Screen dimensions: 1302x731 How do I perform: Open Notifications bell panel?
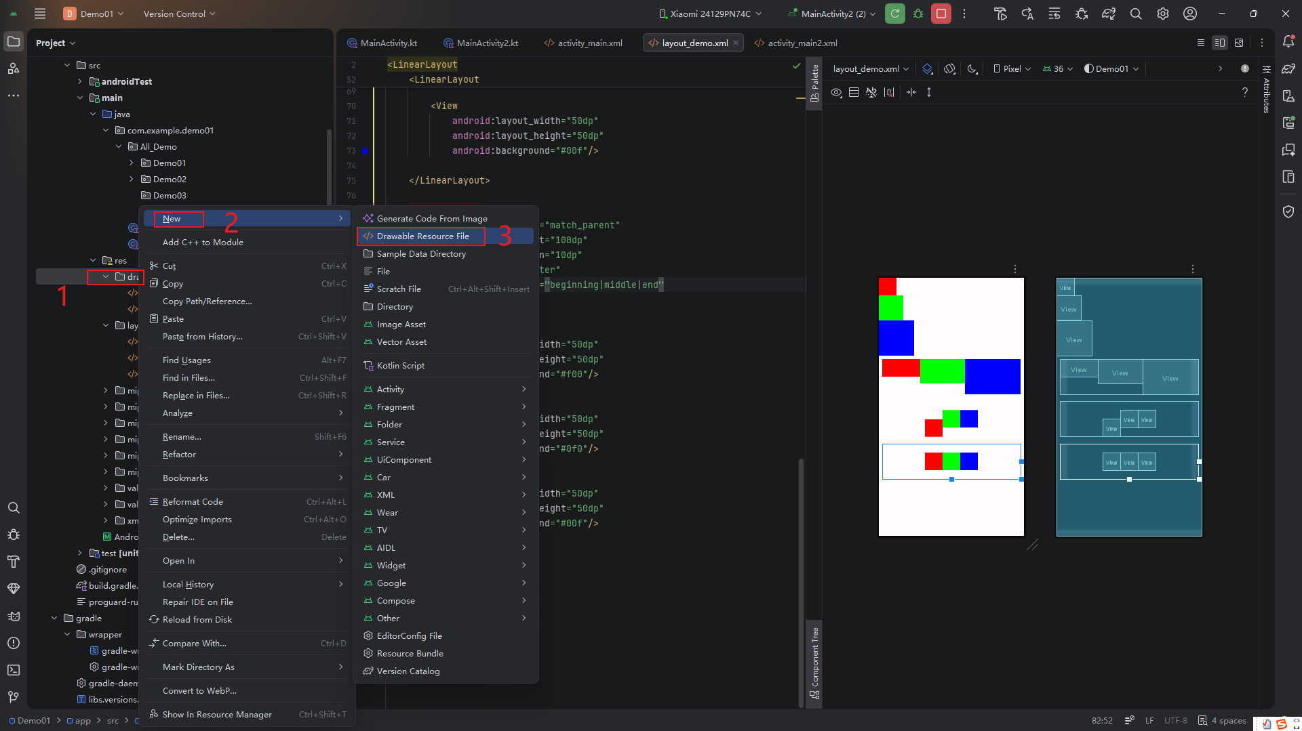click(x=1288, y=42)
